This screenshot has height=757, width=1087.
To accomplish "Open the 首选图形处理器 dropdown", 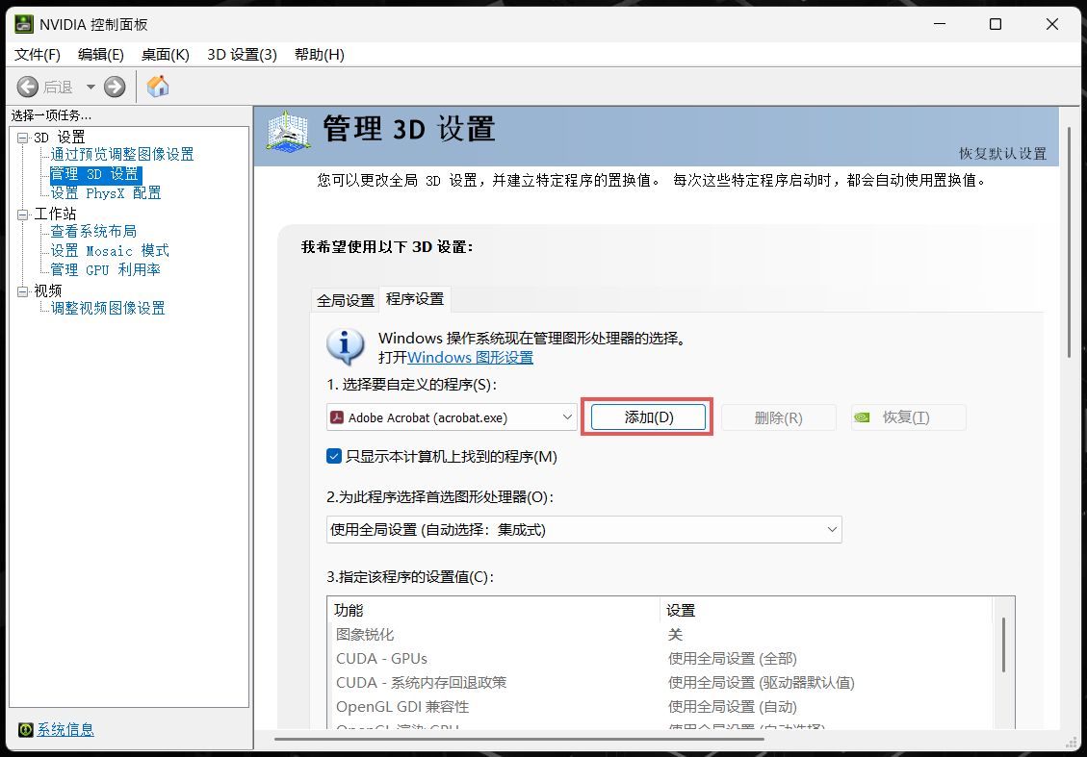I will click(583, 530).
